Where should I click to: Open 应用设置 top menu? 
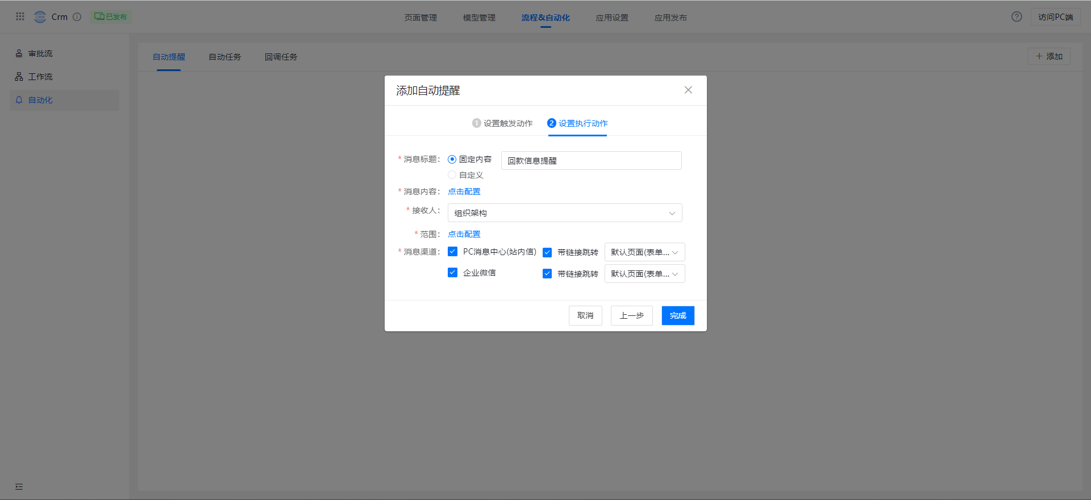coord(612,18)
